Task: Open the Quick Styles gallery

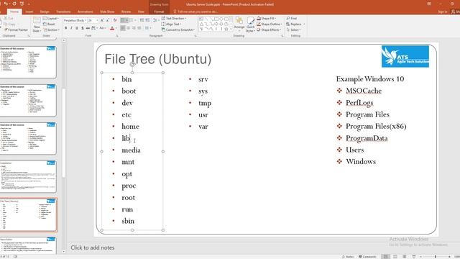Action: tap(250, 24)
